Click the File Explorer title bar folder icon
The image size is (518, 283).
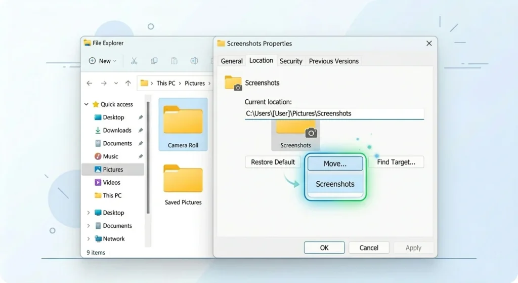(87, 43)
